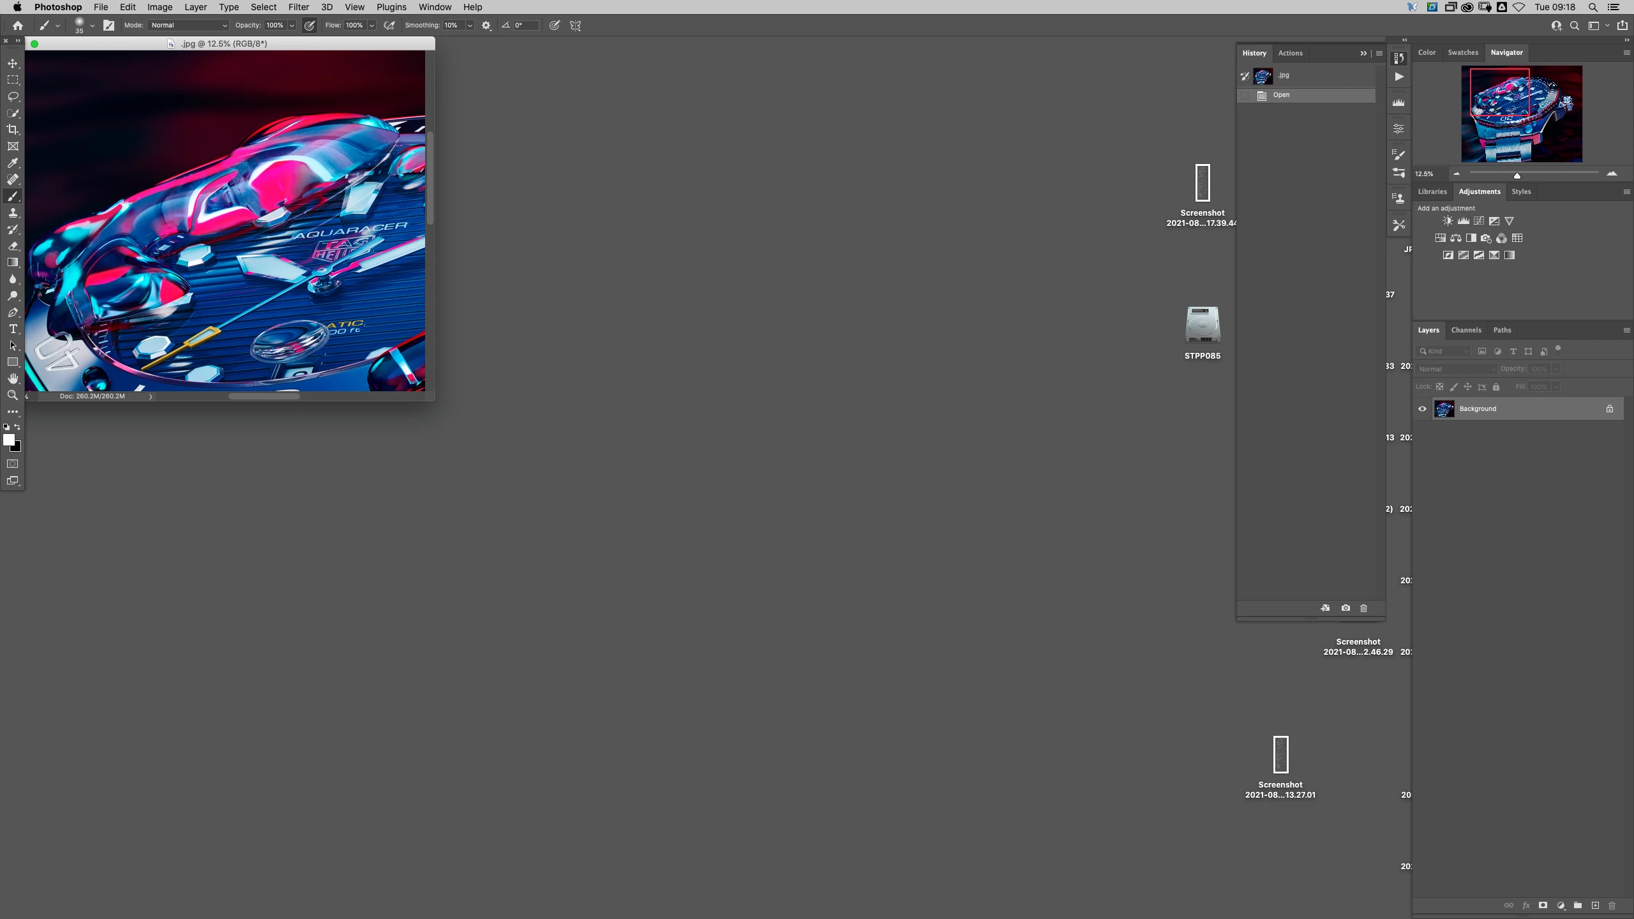Toggle pressure for opacity button
This screenshot has width=1634, height=919.
pyautogui.click(x=310, y=26)
